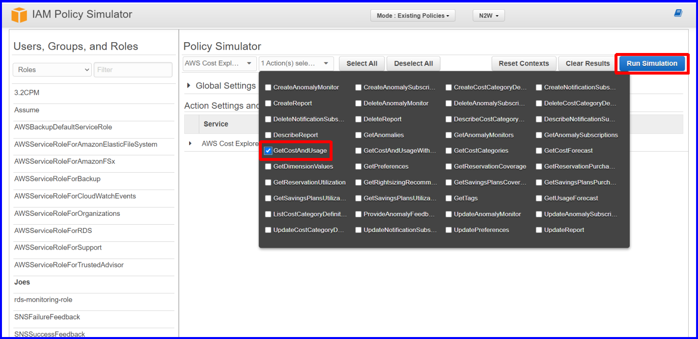Check the UpdateReport checkbox
The height and width of the screenshot is (339, 698).
click(539, 230)
